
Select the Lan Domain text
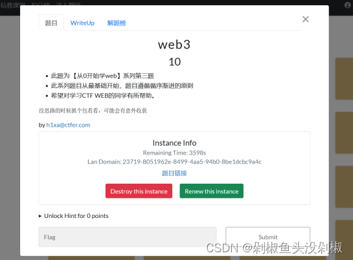174,162
